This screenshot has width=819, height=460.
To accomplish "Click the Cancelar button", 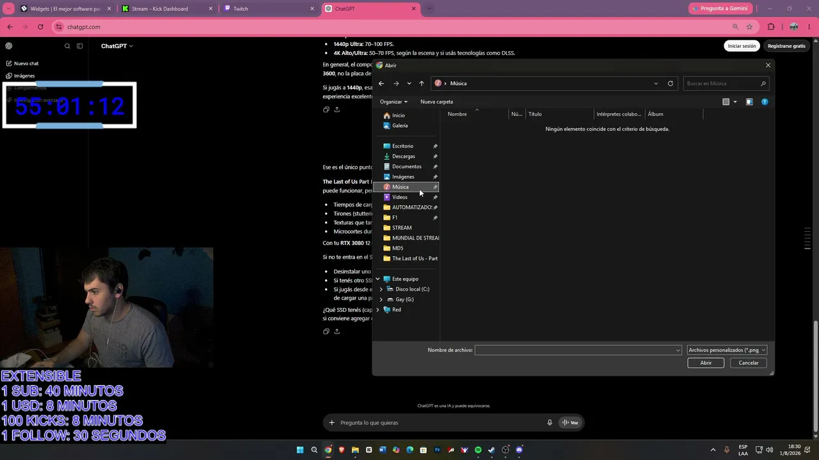I will 749,363.
